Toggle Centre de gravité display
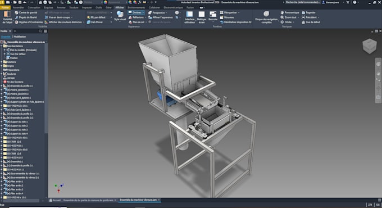382x208 pixels. point(26,12)
